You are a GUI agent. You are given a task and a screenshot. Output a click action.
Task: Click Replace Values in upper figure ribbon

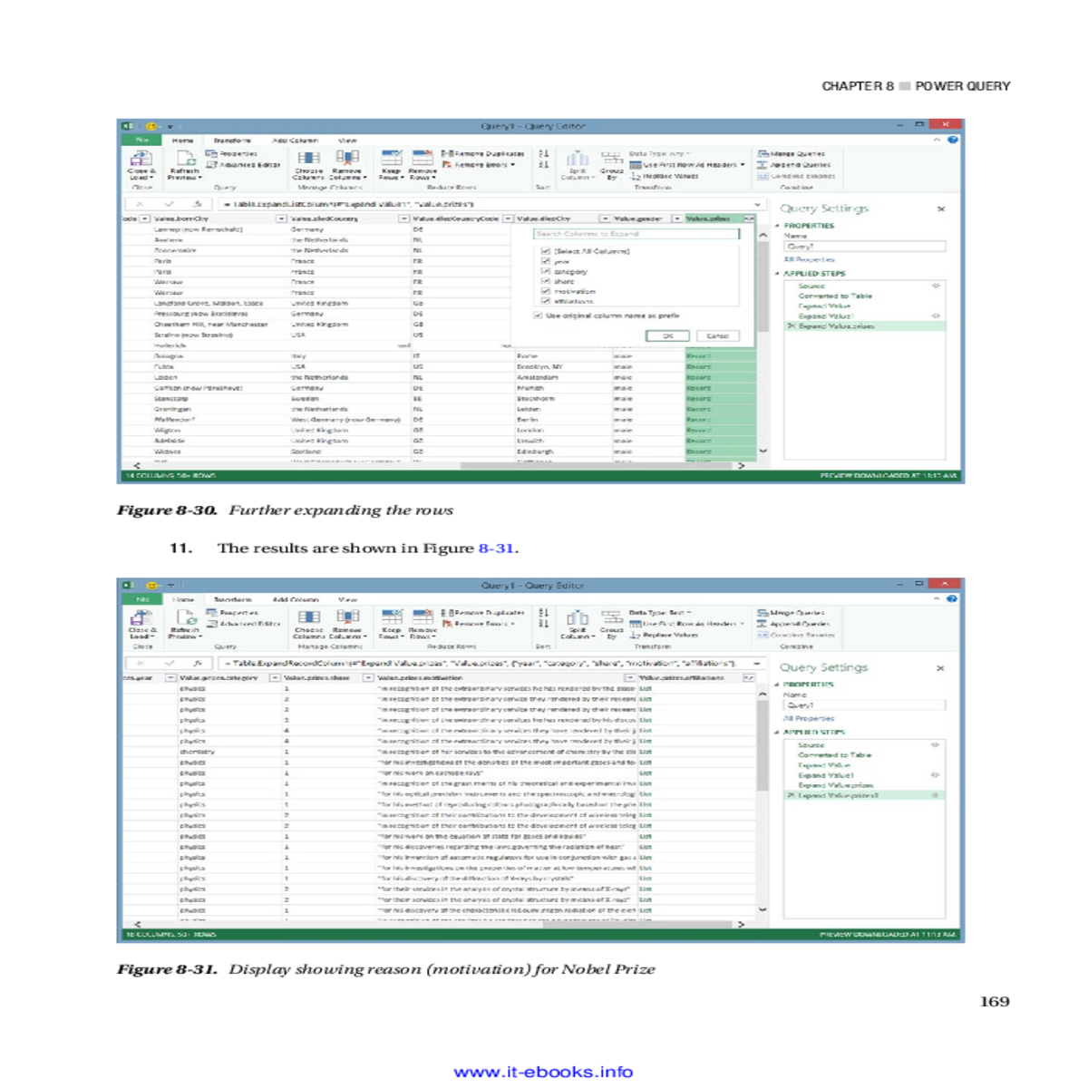[665, 176]
